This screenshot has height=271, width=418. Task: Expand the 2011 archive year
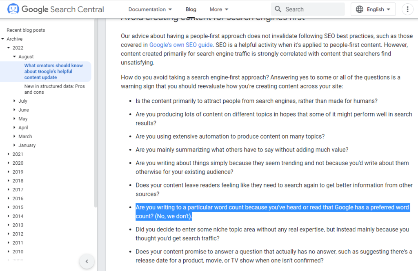(x=9, y=242)
